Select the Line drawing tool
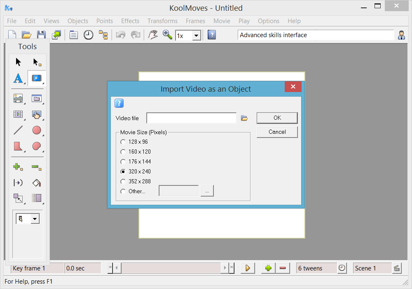This screenshot has height=289, width=412. 18,130
